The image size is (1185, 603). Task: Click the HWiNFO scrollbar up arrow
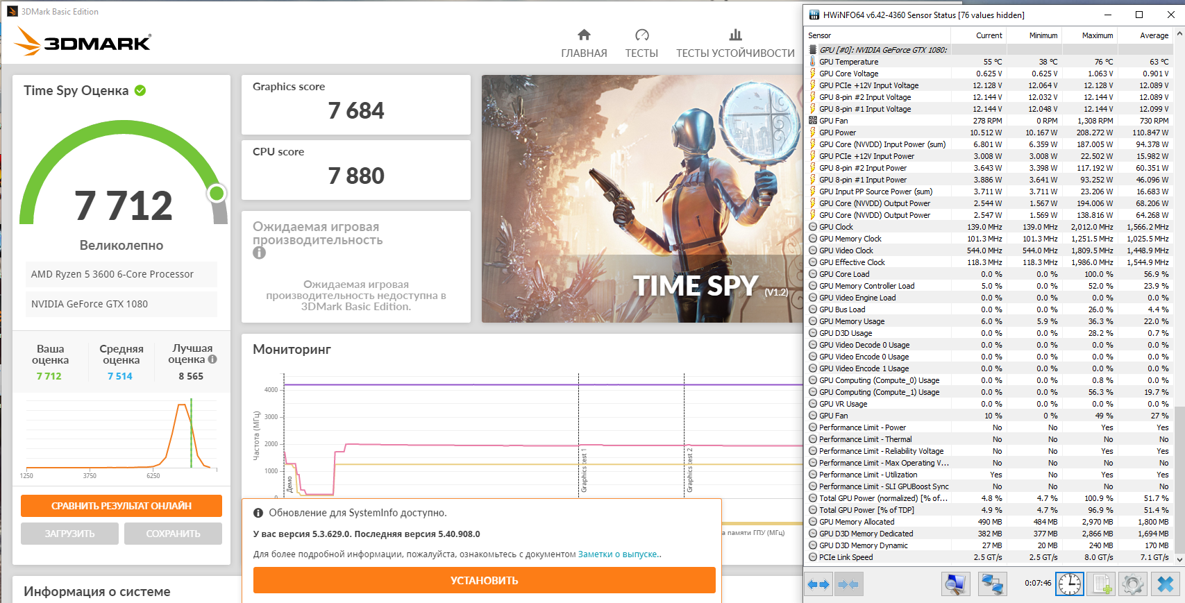(x=1179, y=35)
